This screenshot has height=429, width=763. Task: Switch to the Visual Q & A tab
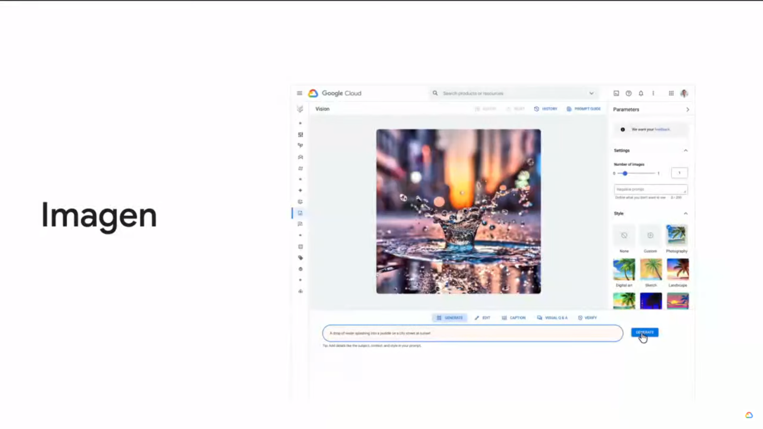click(x=552, y=318)
